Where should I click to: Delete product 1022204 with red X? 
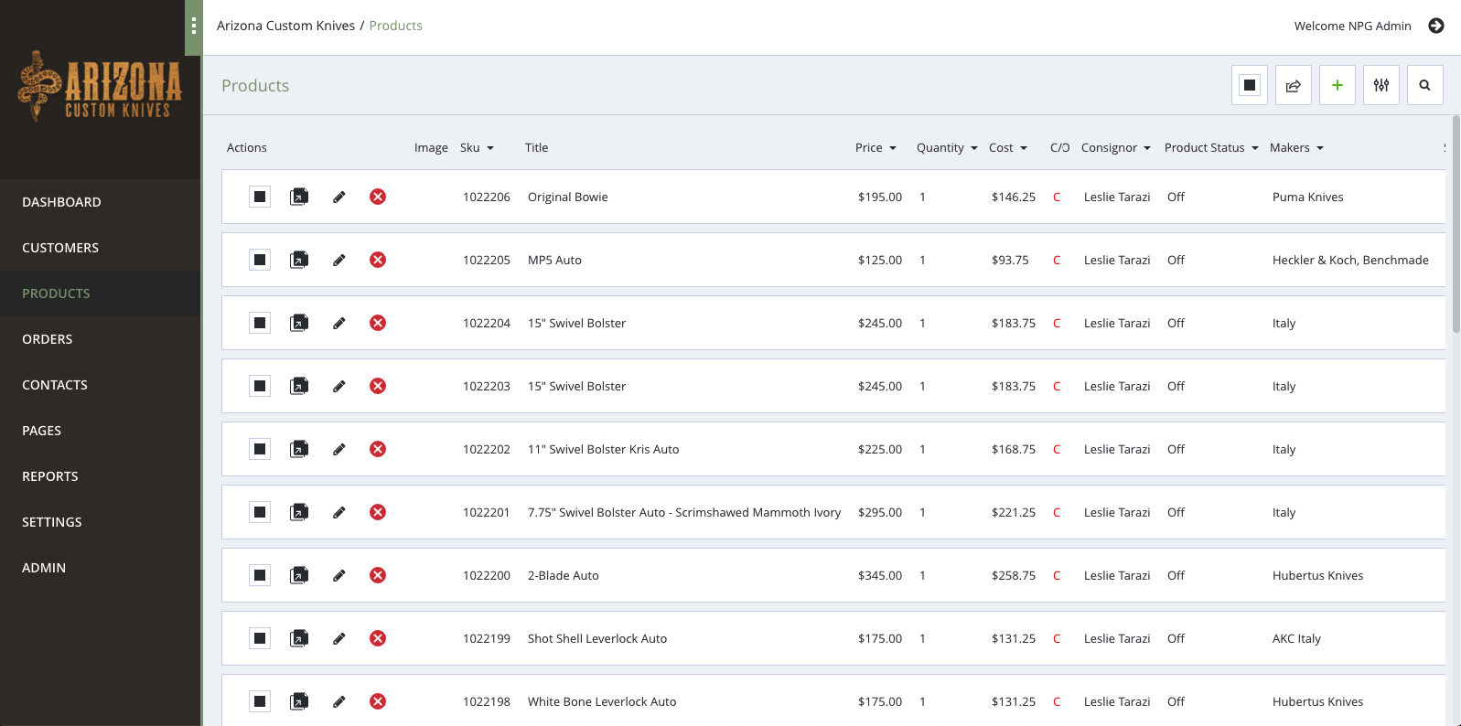[378, 323]
